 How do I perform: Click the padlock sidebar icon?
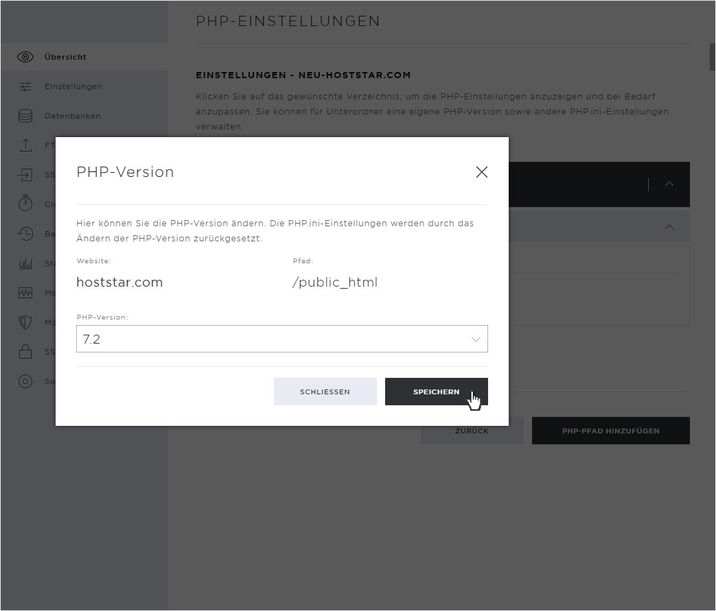(x=25, y=351)
